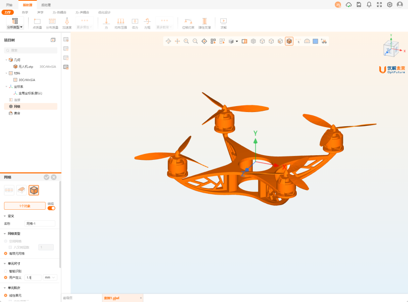Close the 网格 panel with X
The image size is (408, 302).
pos(54,177)
